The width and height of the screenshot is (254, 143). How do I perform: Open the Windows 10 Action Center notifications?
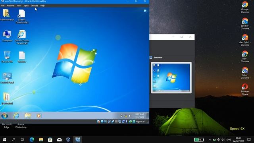[x=249, y=139]
